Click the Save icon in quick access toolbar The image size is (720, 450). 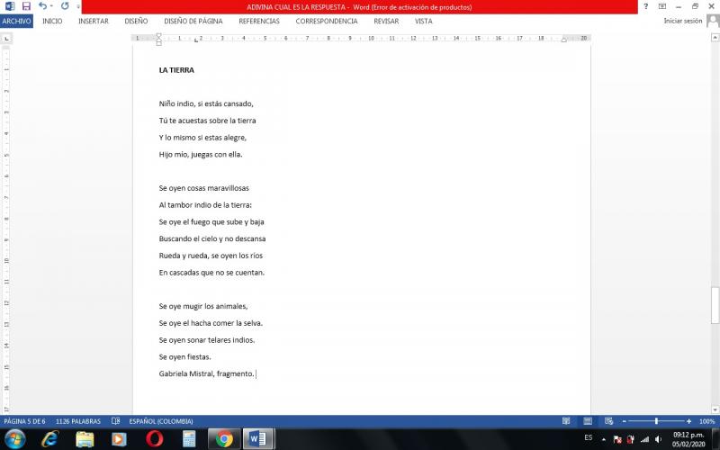(x=26, y=6)
